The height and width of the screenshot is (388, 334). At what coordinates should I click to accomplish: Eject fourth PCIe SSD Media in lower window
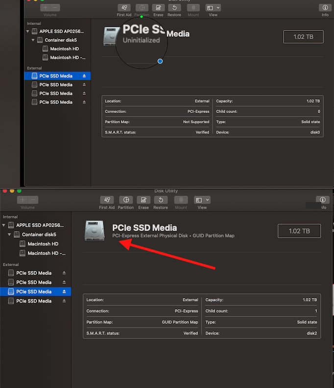tap(64, 301)
